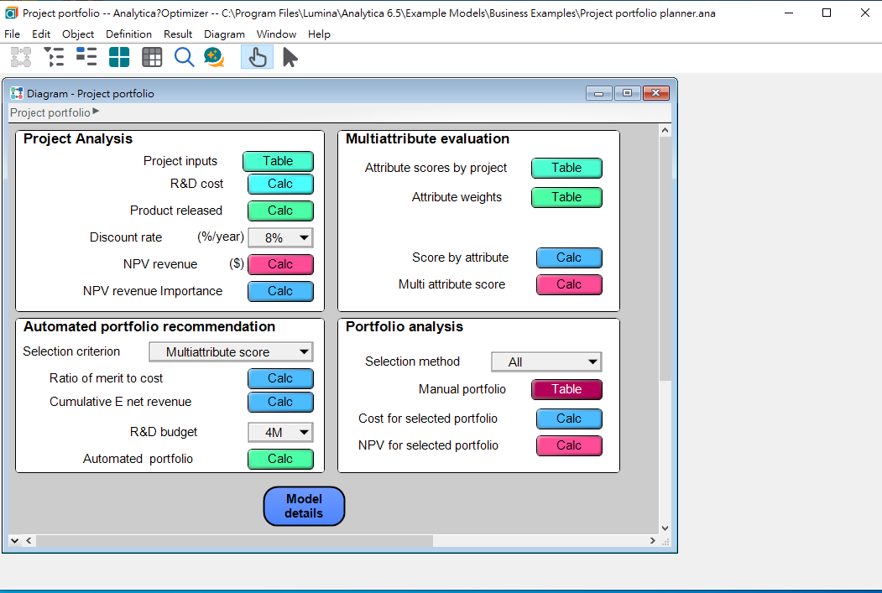
Task: Show the result table grid icon
Action: pyautogui.click(x=152, y=57)
